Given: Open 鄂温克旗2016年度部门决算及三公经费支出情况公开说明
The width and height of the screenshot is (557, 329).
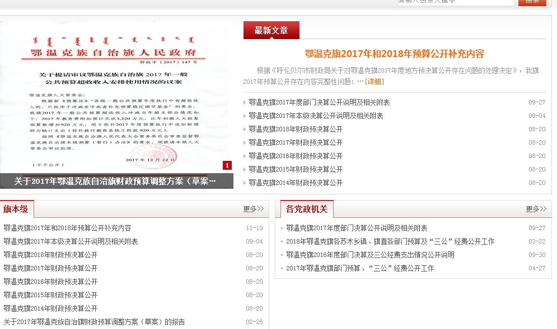Looking at the screenshot, I should (x=370, y=255).
